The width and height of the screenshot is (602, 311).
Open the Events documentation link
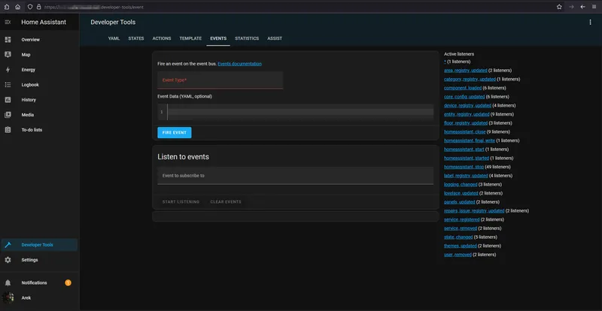coord(239,64)
